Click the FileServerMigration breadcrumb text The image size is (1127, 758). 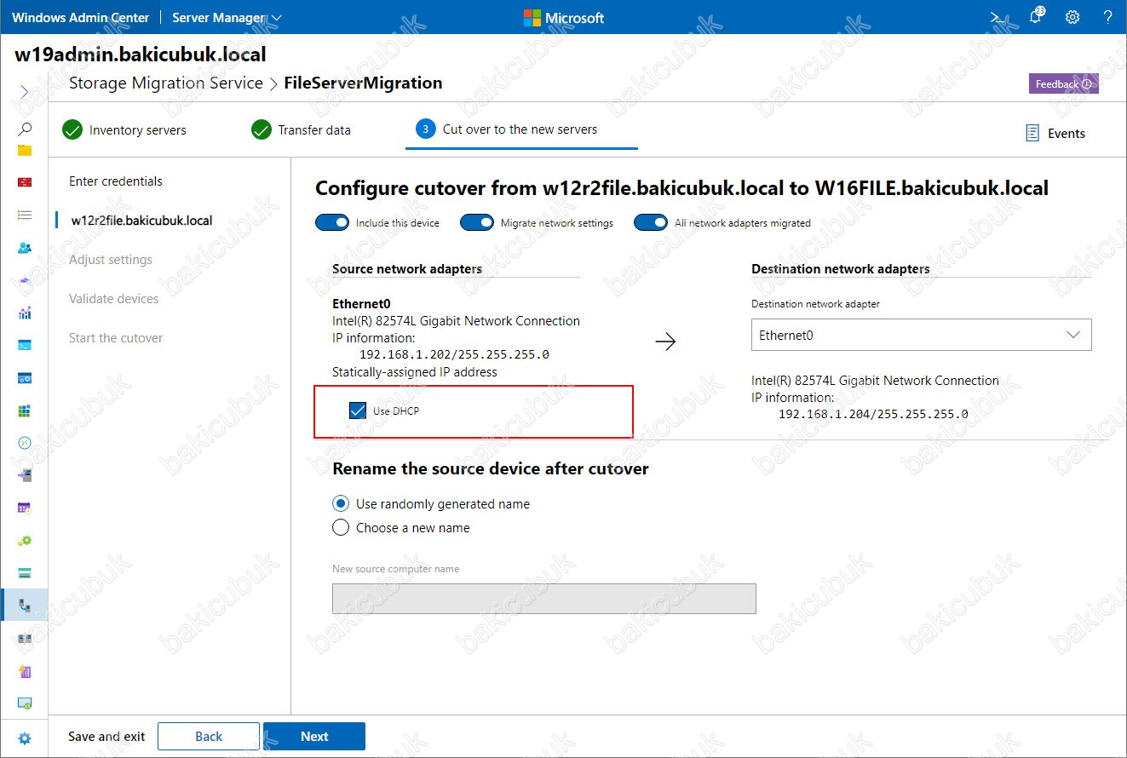(363, 83)
